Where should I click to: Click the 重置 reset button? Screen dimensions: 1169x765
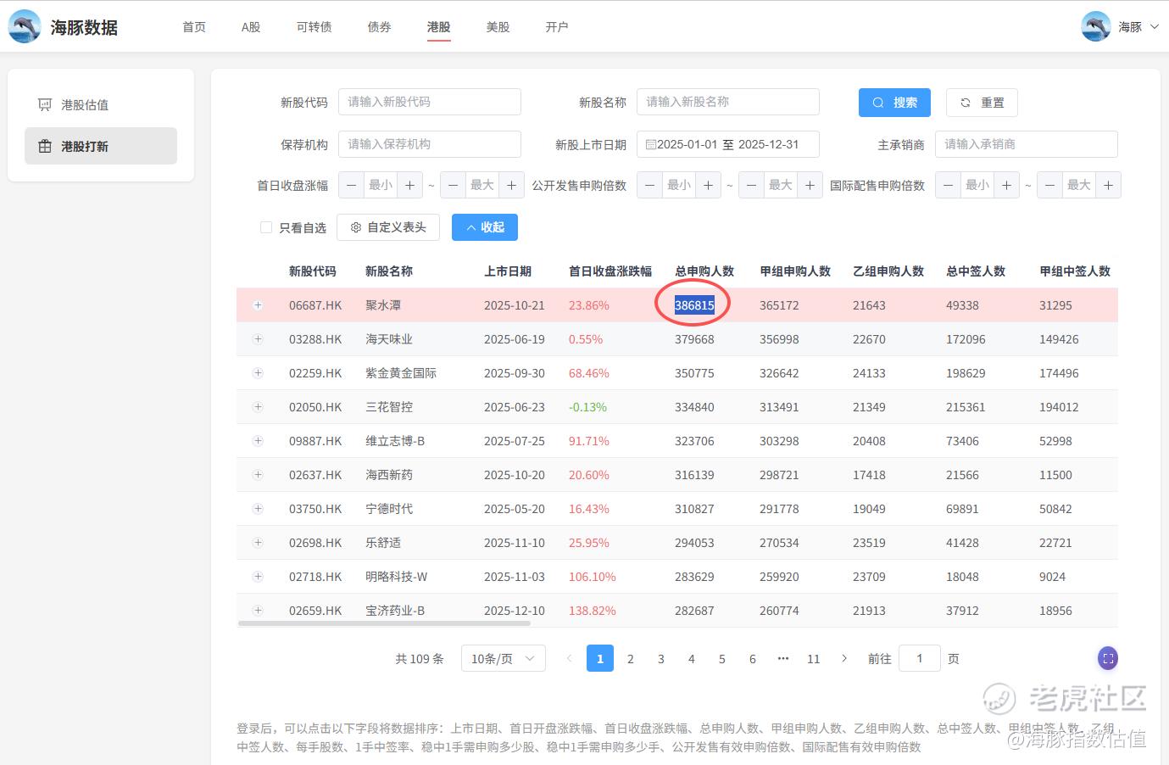click(982, 103)
